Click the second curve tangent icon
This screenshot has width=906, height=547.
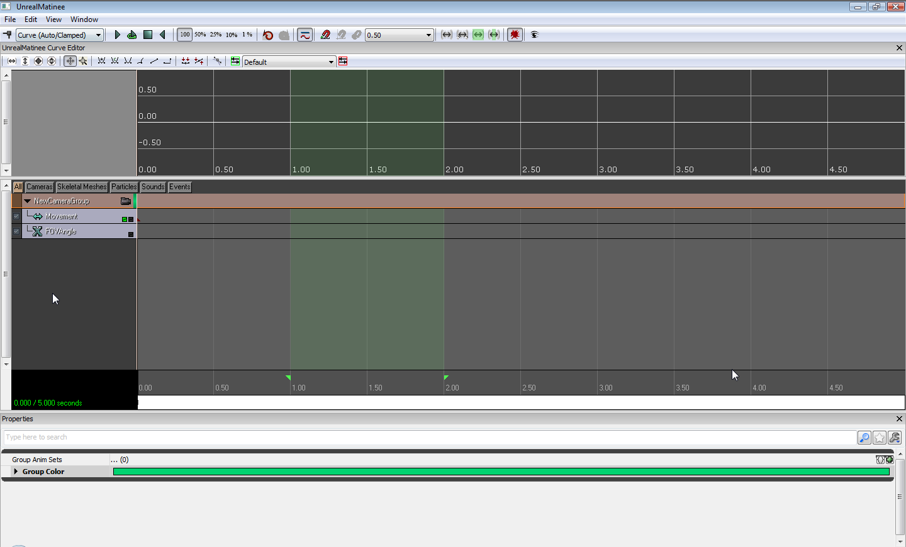[x=115, y=61]
